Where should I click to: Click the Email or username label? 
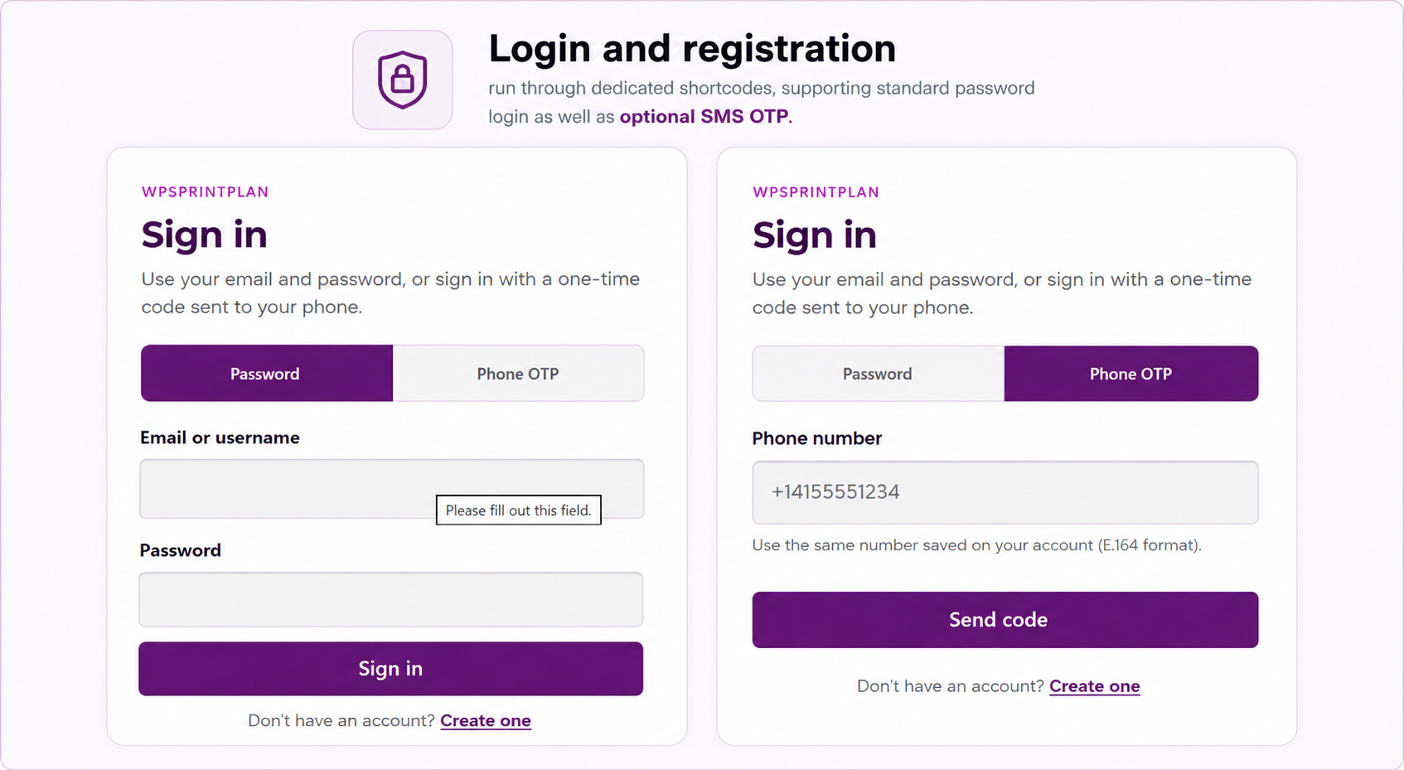220,438
